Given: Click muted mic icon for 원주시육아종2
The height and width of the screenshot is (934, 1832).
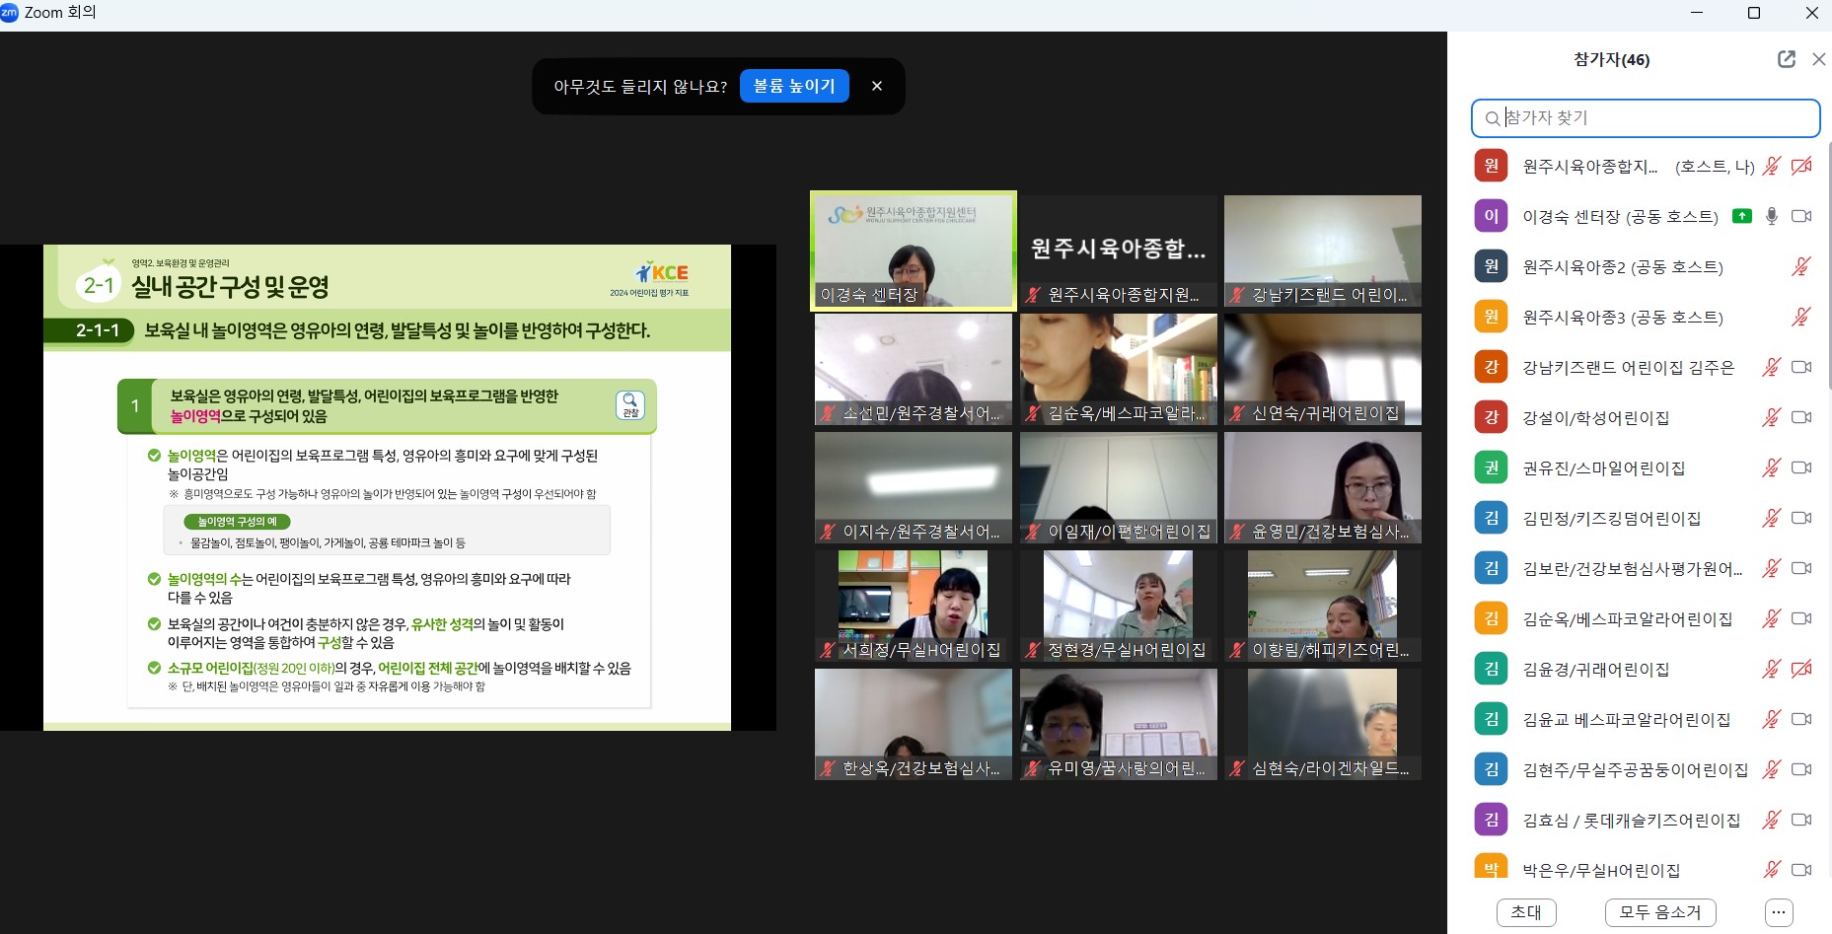Looking at the screenshot, I should tap(1801, 266).
